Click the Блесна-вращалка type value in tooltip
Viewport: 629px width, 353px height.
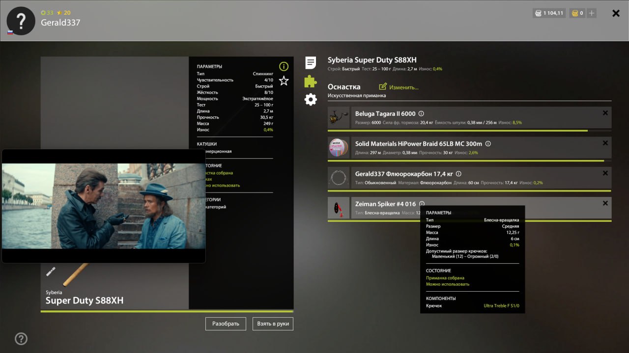pyautogui.click(x=501, y=220)
